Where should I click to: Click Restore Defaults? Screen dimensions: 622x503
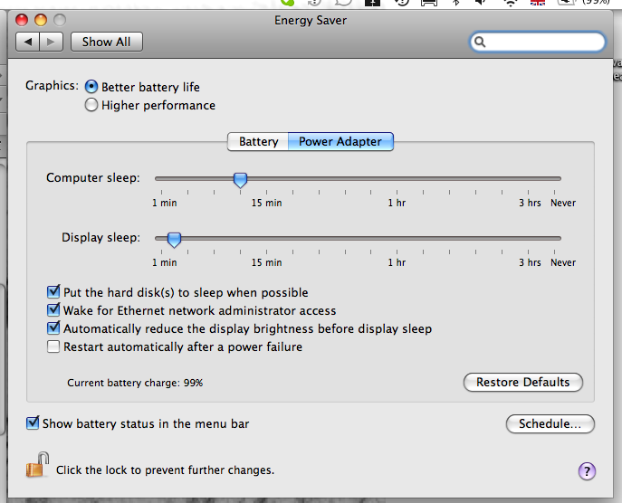(522, 382)
